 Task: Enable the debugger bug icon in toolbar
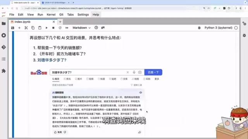point(199,28)
